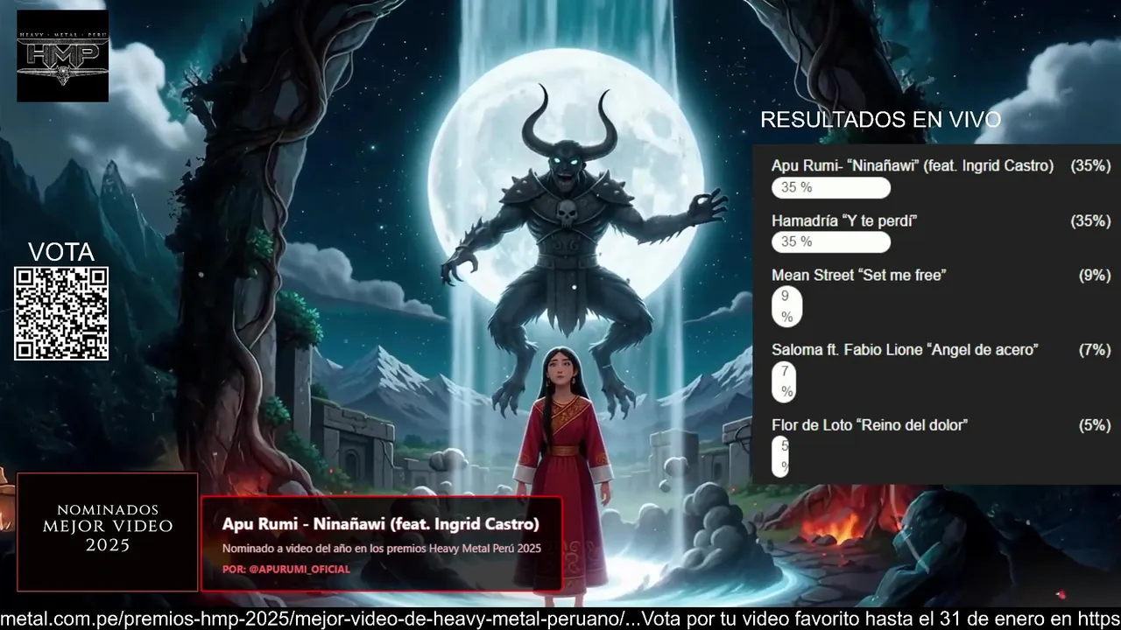The width and height of the screenshot is (1121, 630).
Task: Click the (5%) value beside Flor de Loto
Action: [1095, 424]
